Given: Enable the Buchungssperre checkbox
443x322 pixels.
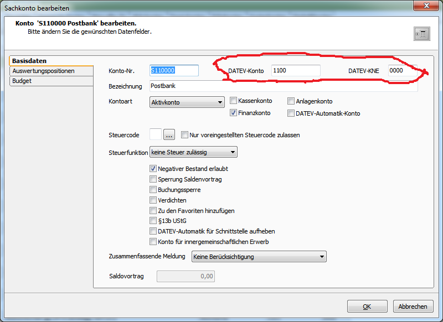Looking at the screenshot, I should (153, 190).
